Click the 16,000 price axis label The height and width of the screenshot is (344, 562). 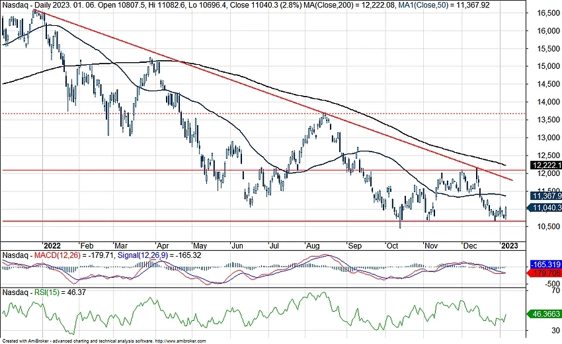(548, 31)
